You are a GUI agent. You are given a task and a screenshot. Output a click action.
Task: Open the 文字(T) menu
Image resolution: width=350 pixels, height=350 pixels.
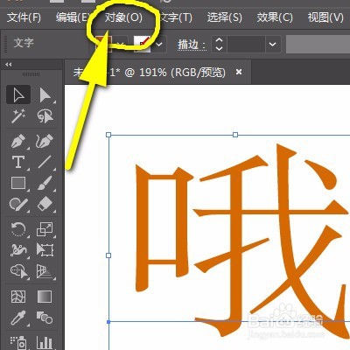[176, 17]
